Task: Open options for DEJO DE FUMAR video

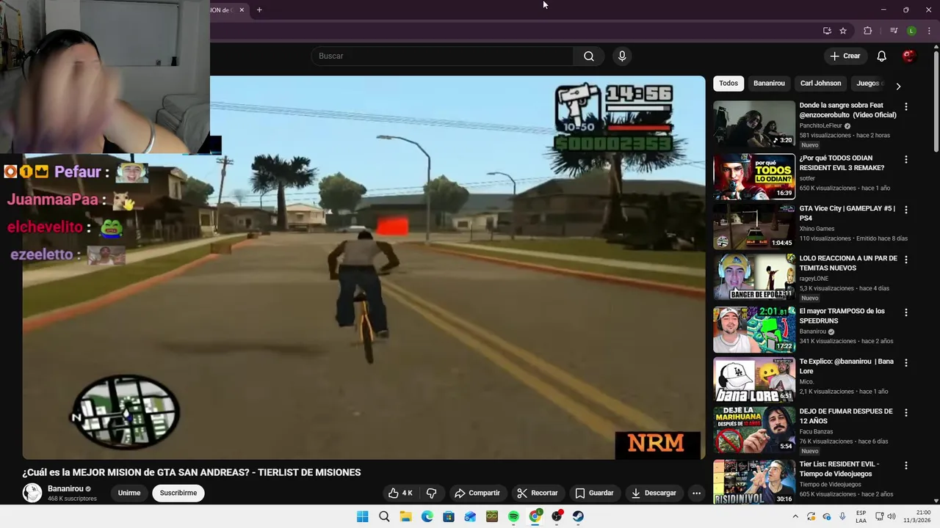Action: [905, 413]
